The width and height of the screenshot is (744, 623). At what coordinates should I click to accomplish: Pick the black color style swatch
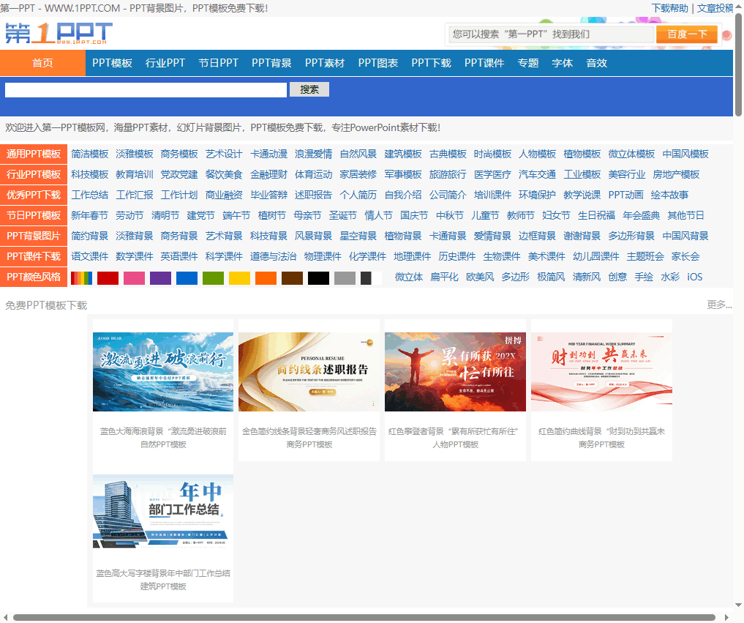[x=318, y=277]
